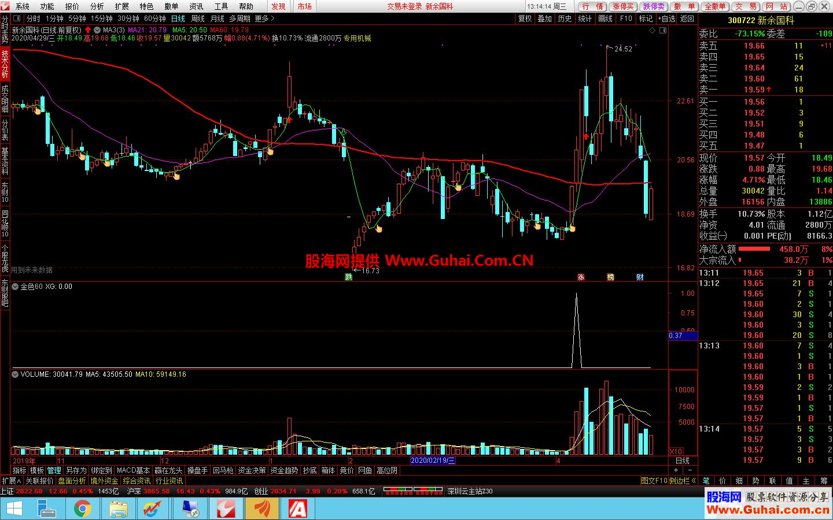Click the 榜 marker below the chart

(610, 277)
